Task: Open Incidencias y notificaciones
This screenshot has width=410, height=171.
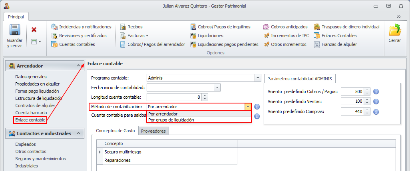Action: pos(55,27)
